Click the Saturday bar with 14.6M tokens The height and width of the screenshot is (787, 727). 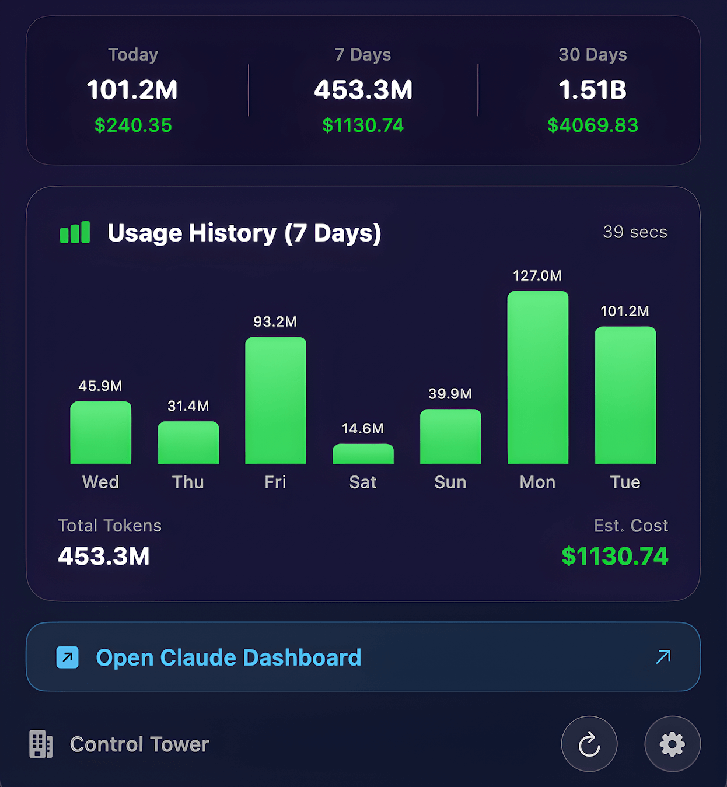click(363, 455)
